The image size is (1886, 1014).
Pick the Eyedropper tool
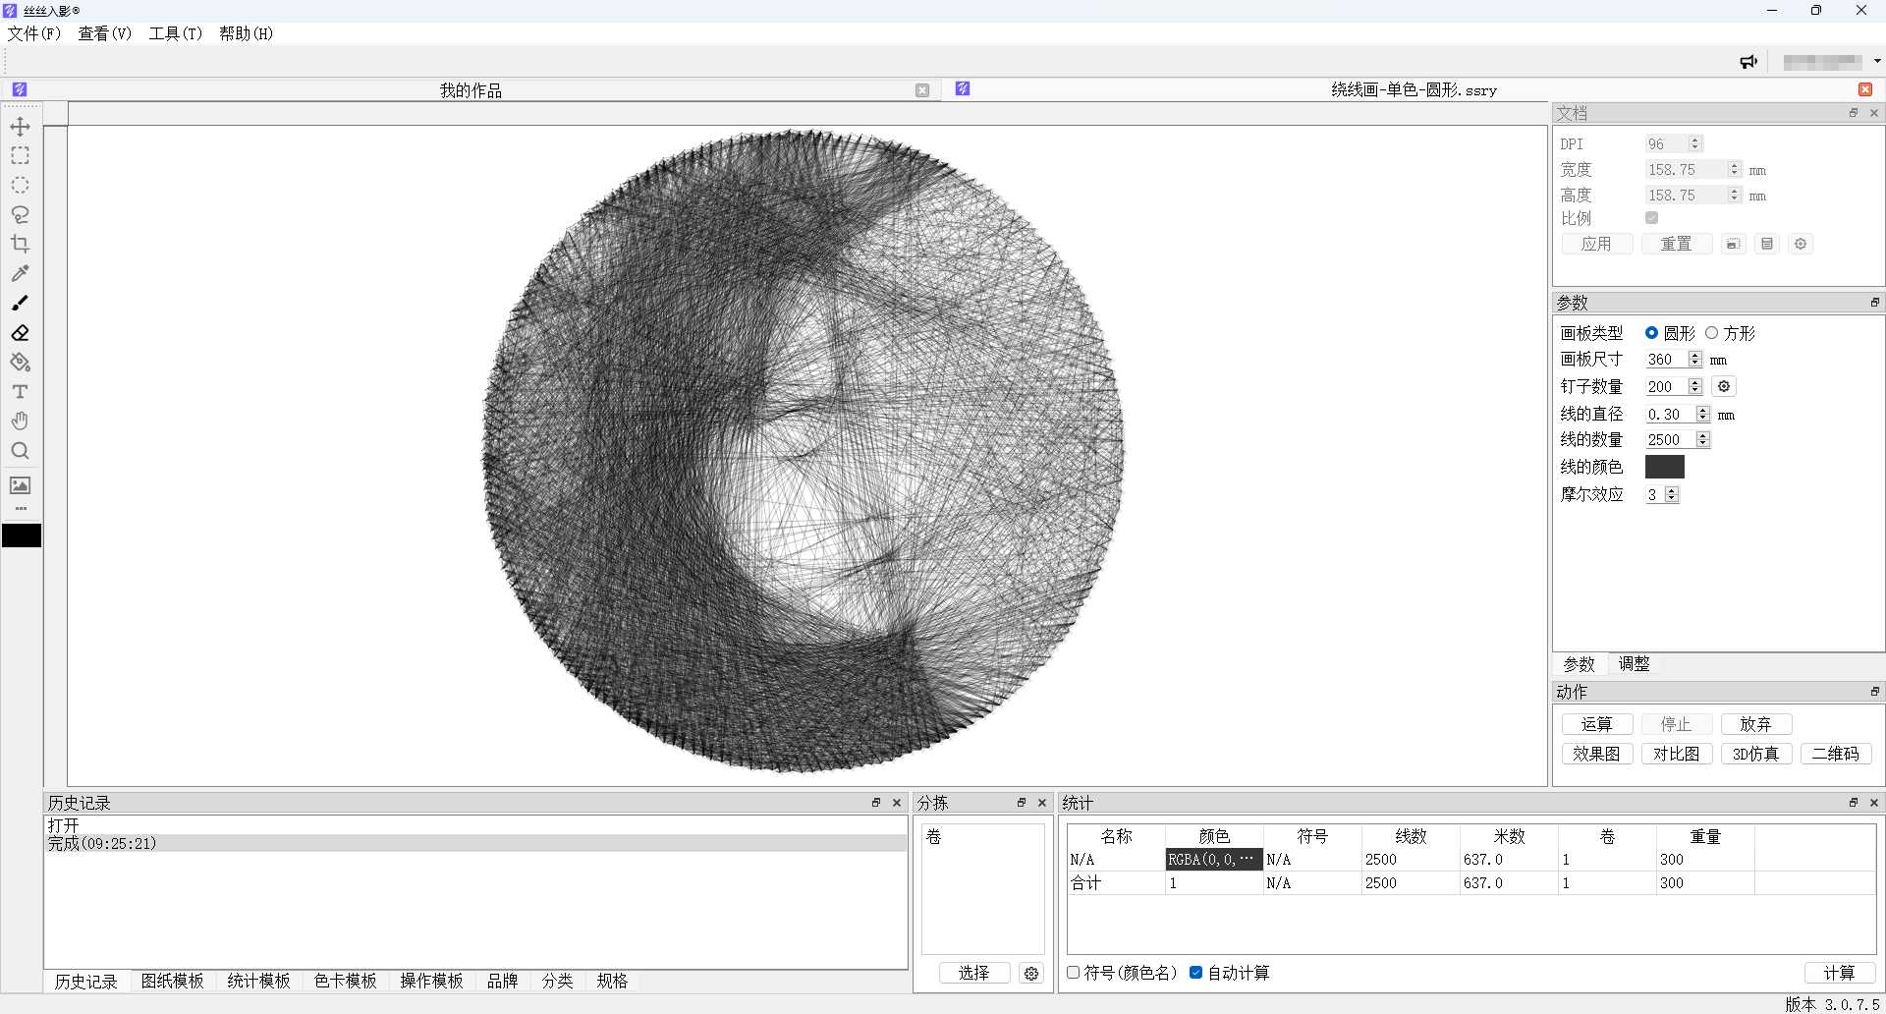(20, 274)
